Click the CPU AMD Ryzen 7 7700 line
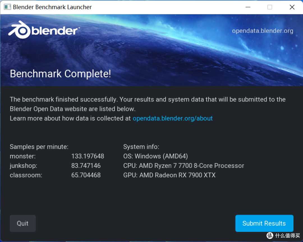Viewport: 303px width, 242px height. tap(183, 166)
